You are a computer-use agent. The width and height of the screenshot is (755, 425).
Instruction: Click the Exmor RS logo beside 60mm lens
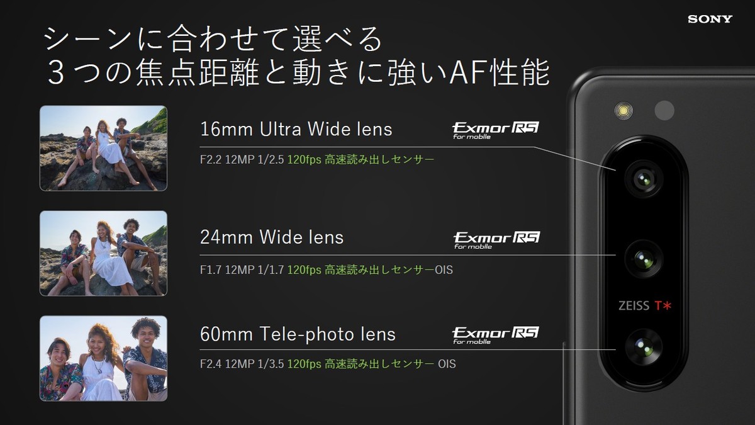pyautogui.click(x=495, y=335)
